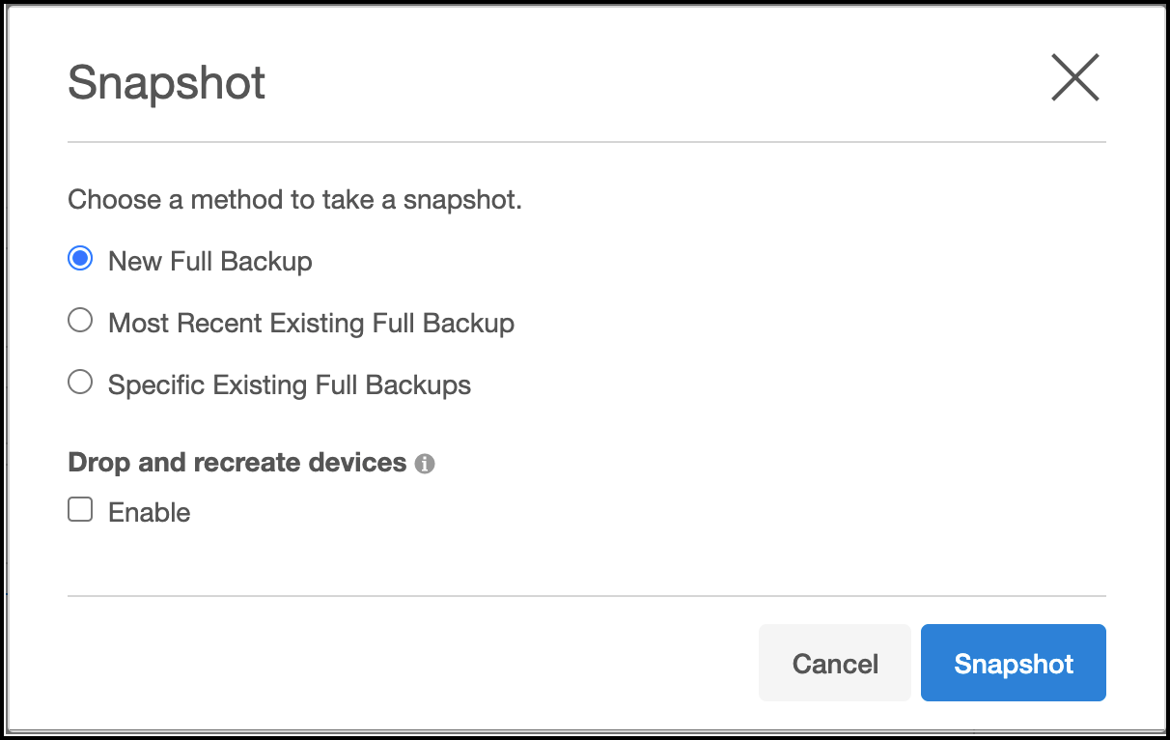Image resolution: width=1170 pixels, height=740 pixels.
Task: Click the "Specific Existing Full Backups" label text
Action: (x=290, y=384)
